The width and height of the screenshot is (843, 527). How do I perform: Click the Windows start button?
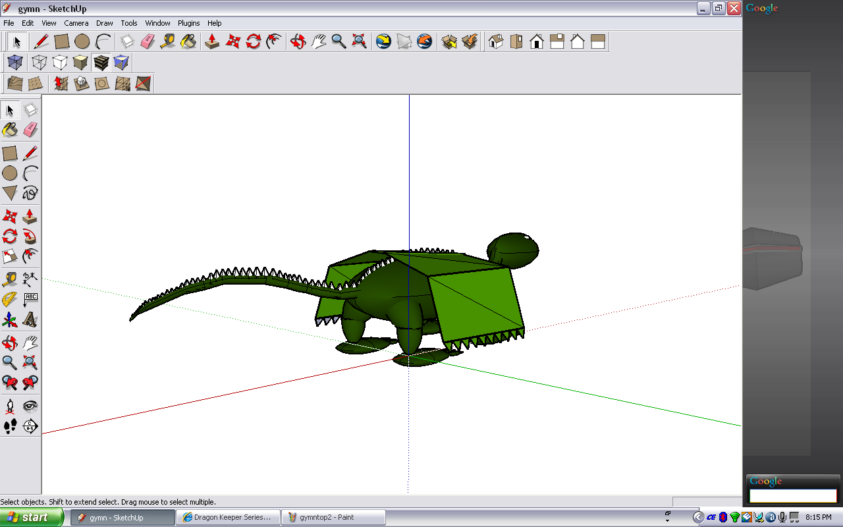tap(32, 517)
